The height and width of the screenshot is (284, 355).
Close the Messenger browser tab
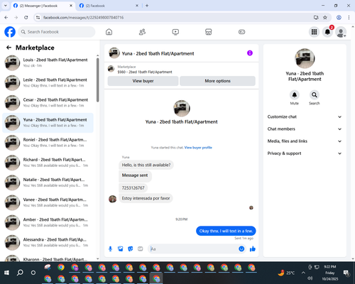71,6
